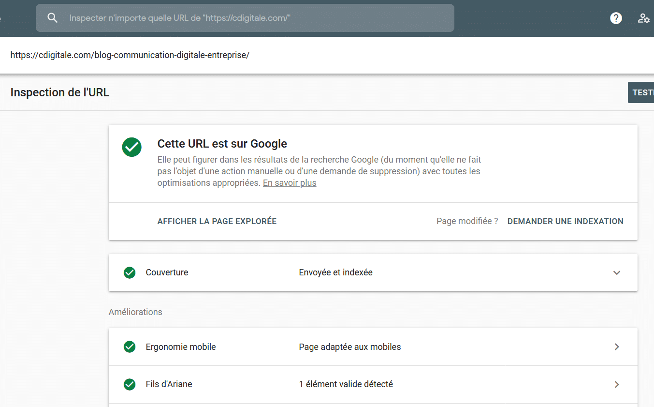The image size is (654, 407).
Task: Open the help question mark icon
Action: tap(616, 18)
